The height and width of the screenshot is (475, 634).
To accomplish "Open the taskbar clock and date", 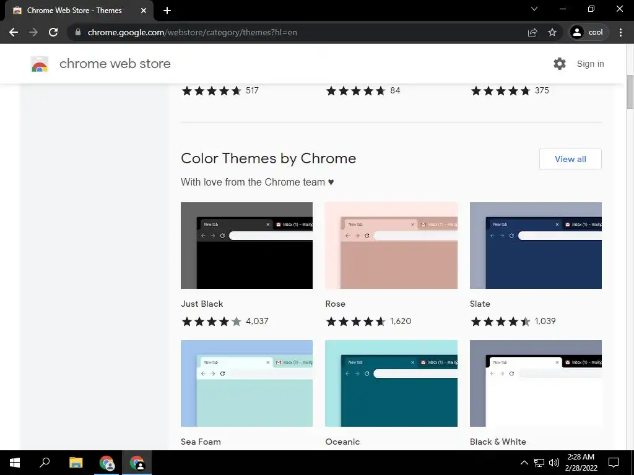I will tap(581, 463).
